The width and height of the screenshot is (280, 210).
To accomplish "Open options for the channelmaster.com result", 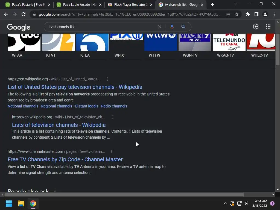I will point(112,151).
